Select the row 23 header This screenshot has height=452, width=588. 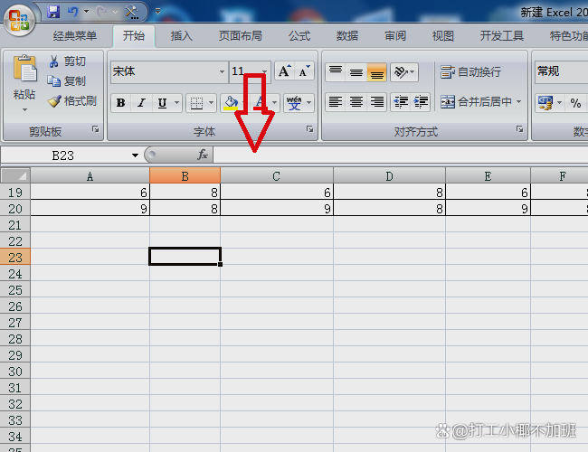(x=15, y=257)
